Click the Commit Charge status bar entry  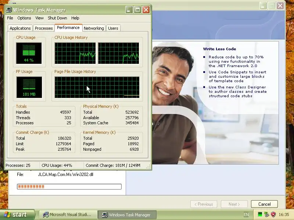point(113,165)
